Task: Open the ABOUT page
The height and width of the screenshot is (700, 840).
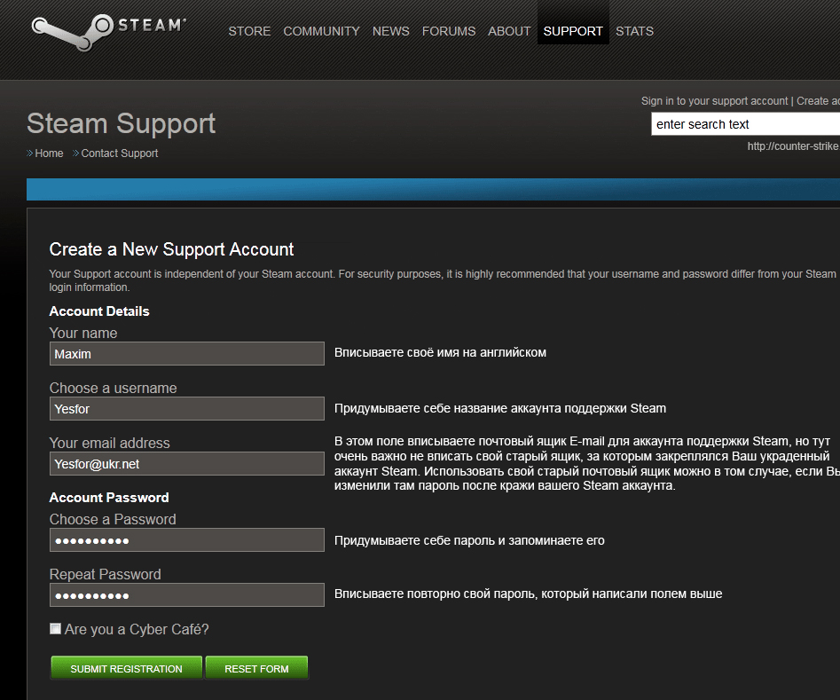Action: point(509,31)
